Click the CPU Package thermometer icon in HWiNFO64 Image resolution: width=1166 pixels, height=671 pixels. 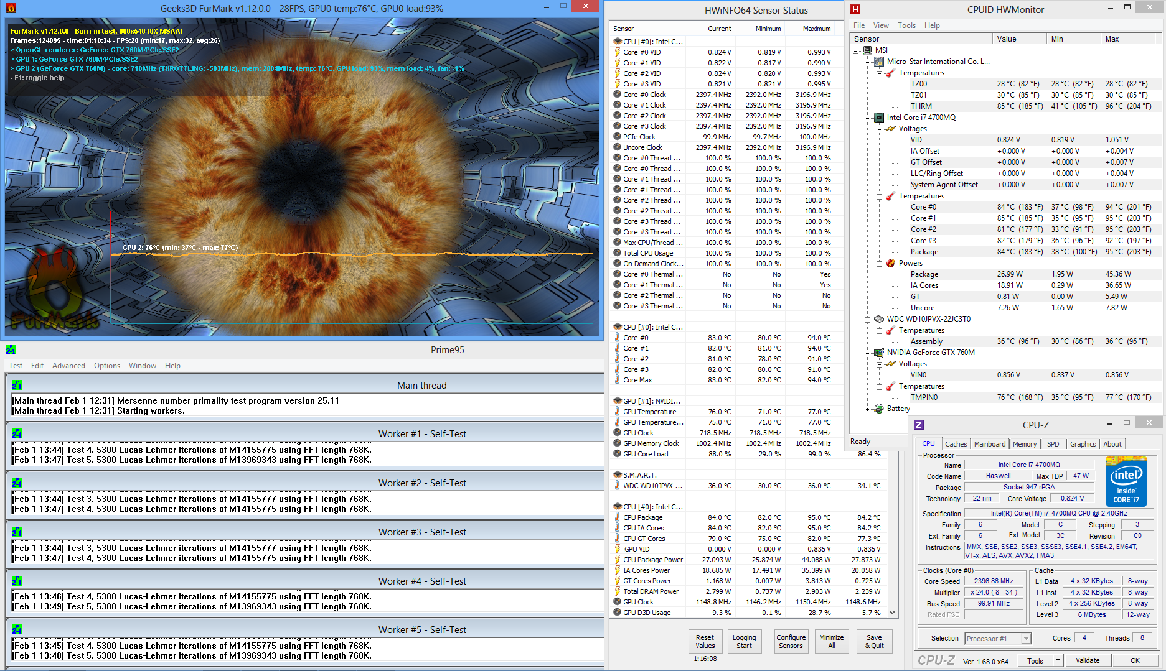point(618,517)
